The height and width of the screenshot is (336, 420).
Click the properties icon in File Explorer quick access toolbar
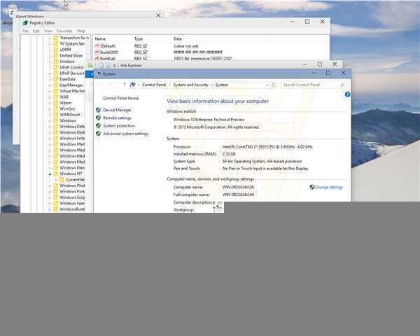pyautogui.click(x=101, y=65)
